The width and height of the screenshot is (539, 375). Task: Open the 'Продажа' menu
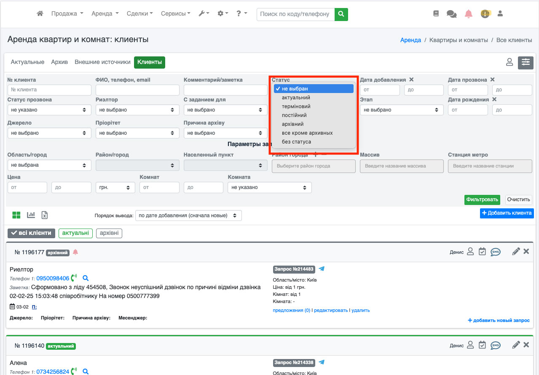(x=67, y=13)
